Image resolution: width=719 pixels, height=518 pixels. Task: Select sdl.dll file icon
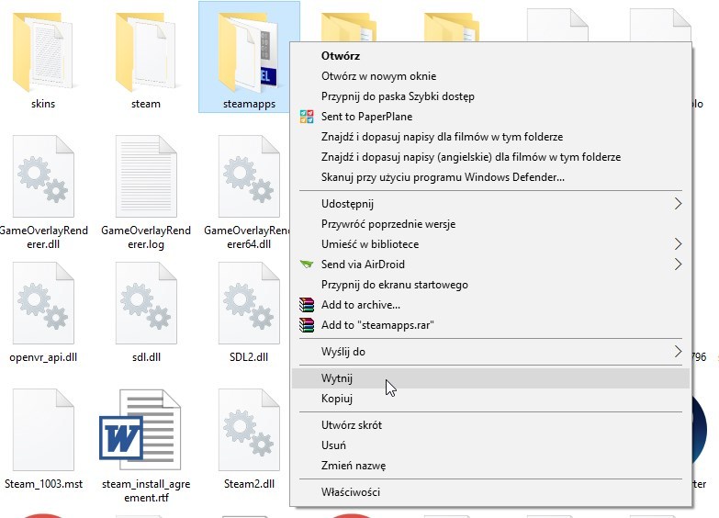tap(146, 303)
